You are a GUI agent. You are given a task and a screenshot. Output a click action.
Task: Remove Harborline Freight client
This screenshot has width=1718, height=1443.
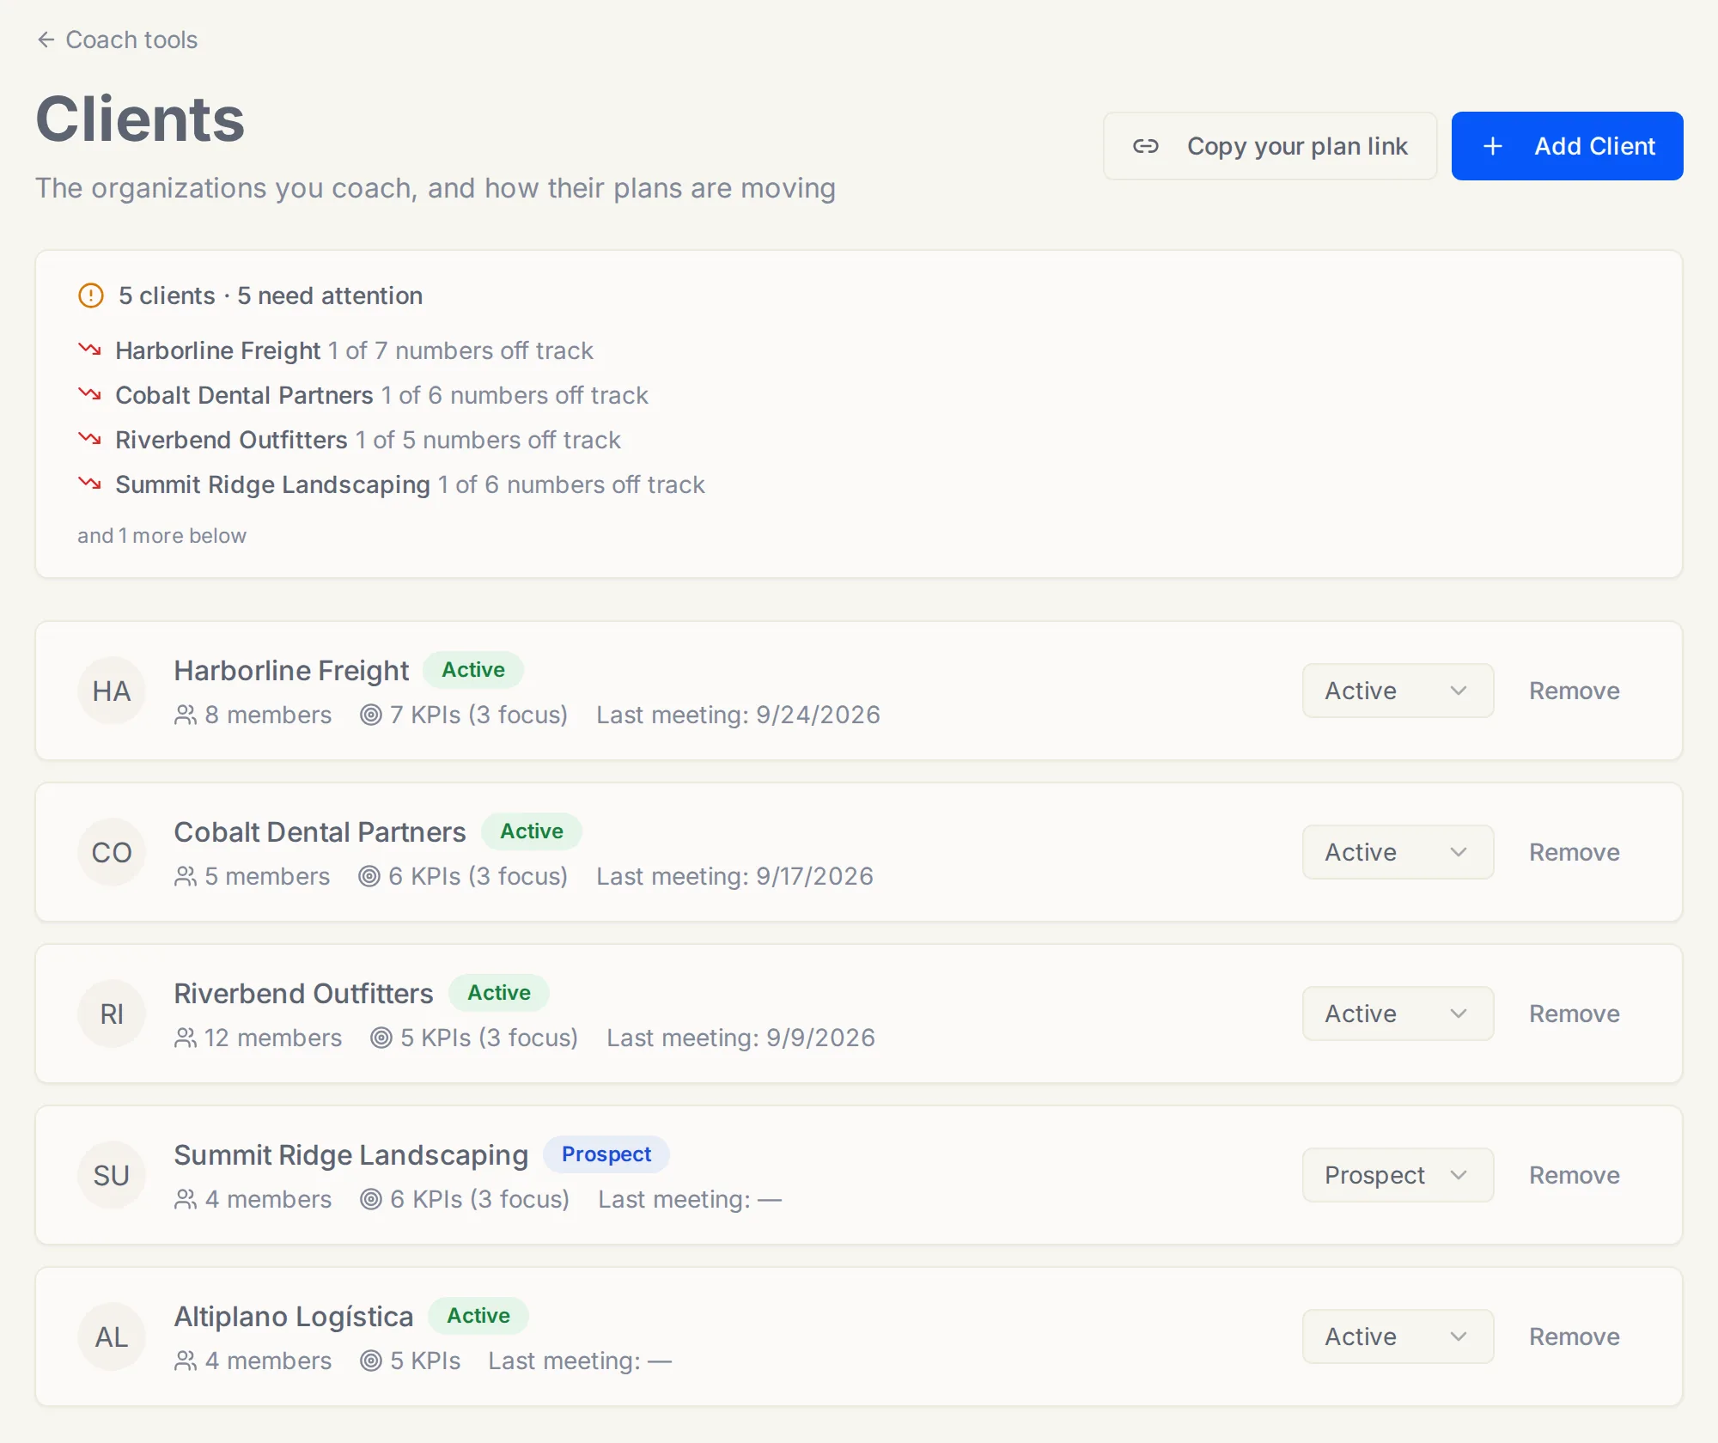[x=1574, y=691]
